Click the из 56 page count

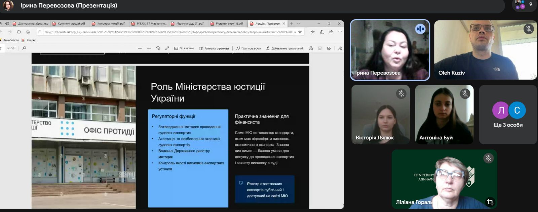11,48
